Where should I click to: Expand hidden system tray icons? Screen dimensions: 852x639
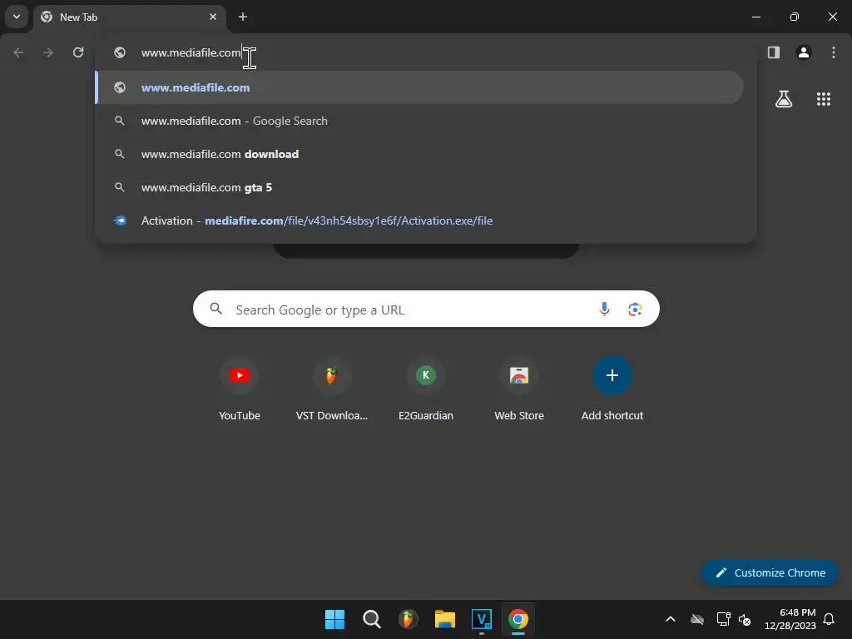671,619
